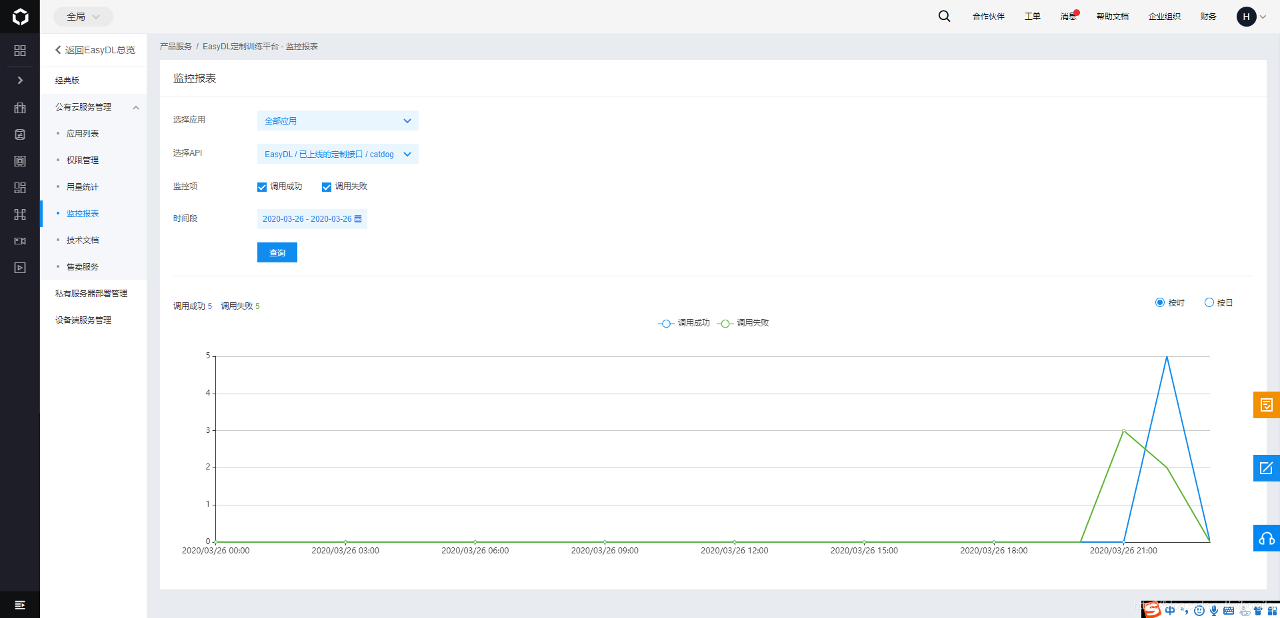1280x618 pixels.
Task: Click the blue line peak point on chart
Action: coord(1167,357)
